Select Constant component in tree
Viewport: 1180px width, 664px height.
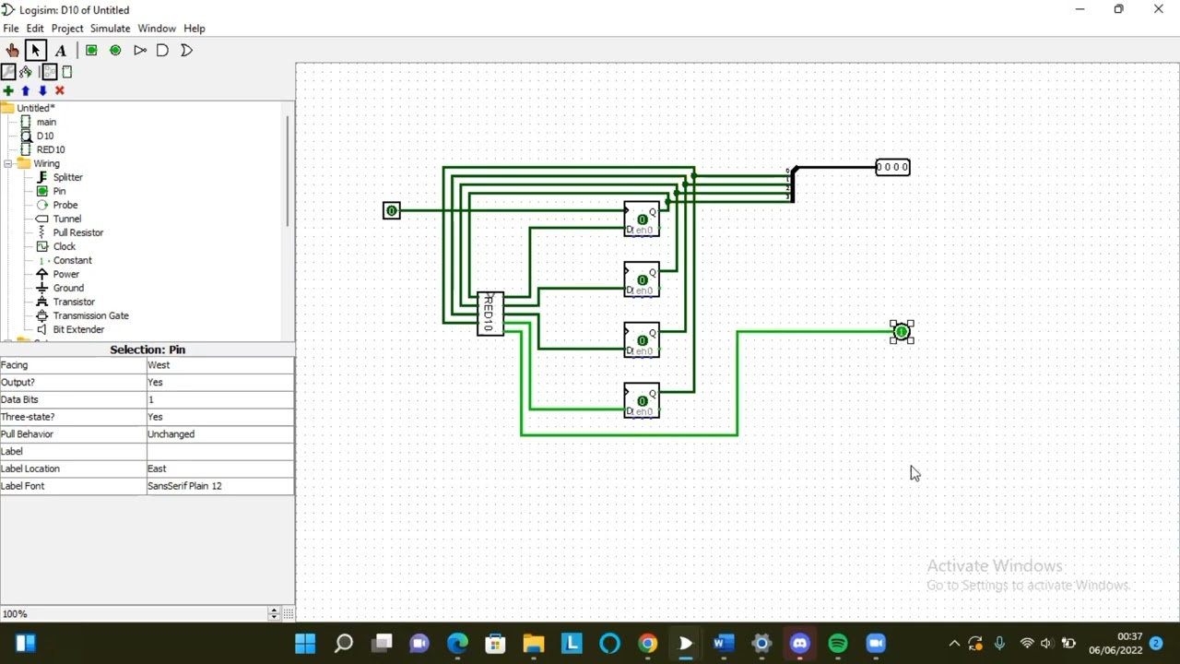tap(72, 260)
